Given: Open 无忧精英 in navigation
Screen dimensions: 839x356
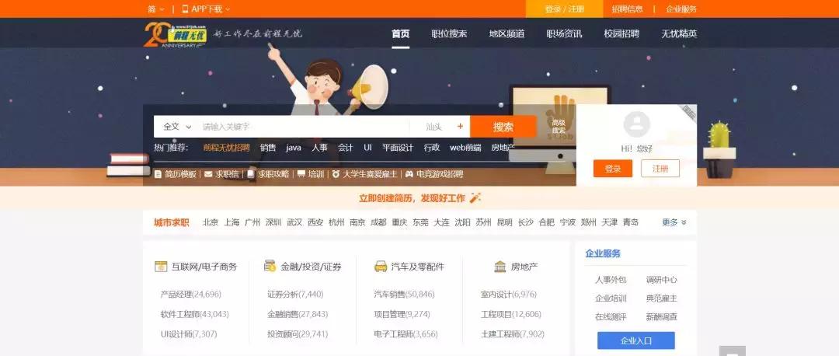Looking at the screenshot, I should pyautogui.click(x=679, y=33).
